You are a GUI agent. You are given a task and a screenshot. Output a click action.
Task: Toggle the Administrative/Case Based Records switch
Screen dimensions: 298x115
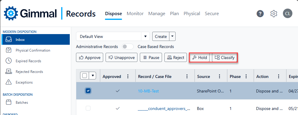point(128,47)
